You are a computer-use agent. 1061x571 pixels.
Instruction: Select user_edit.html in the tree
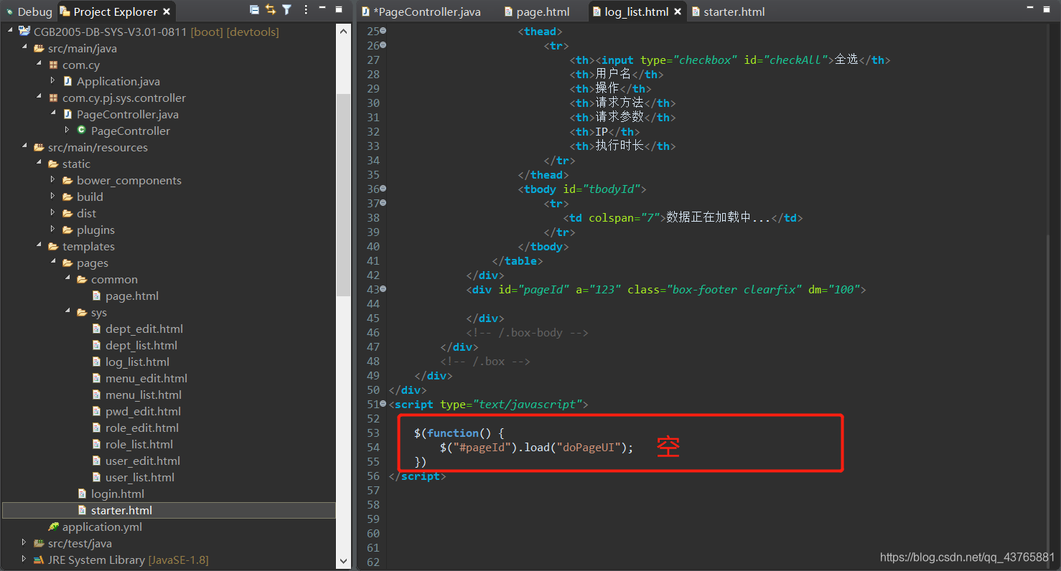(x=143, y=461)
